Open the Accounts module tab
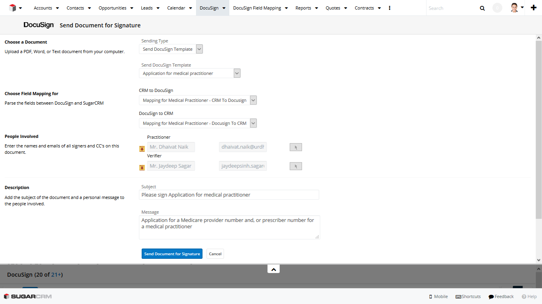 pos(43,8)
